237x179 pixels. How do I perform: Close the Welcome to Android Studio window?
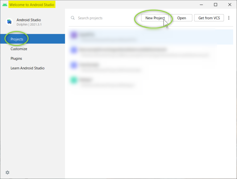pos(230,5)
